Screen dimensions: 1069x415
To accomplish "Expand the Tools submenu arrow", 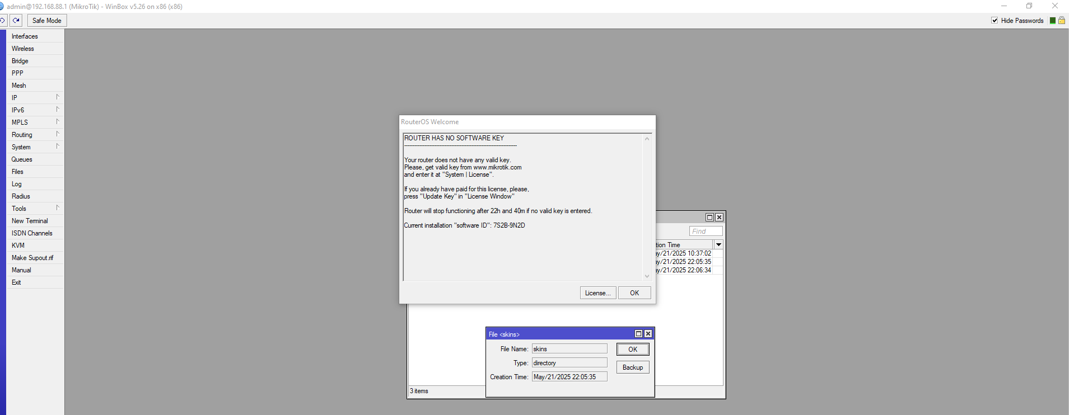I will pyautogui.click(x=57, y=208).
